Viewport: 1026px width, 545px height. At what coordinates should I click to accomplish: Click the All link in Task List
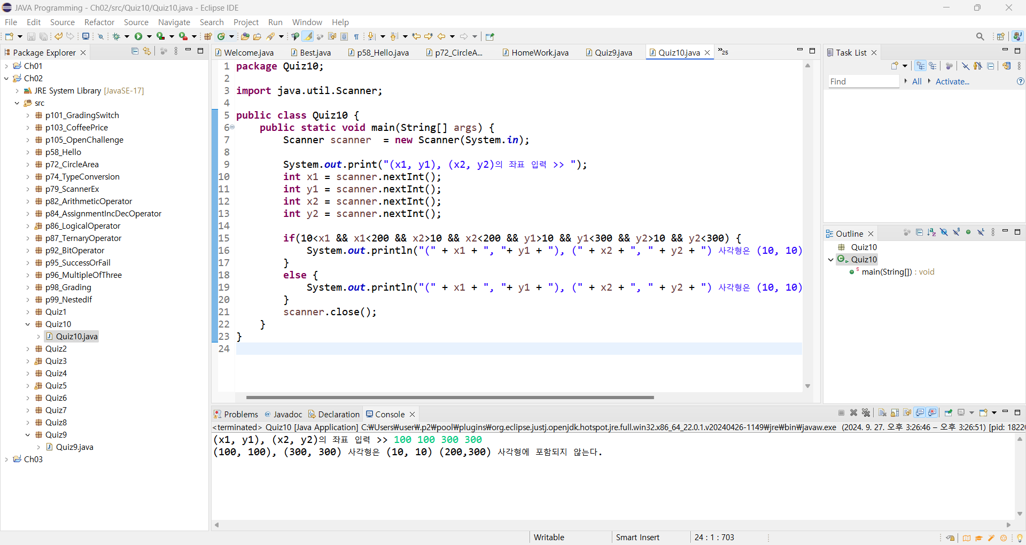click(917, 81)
